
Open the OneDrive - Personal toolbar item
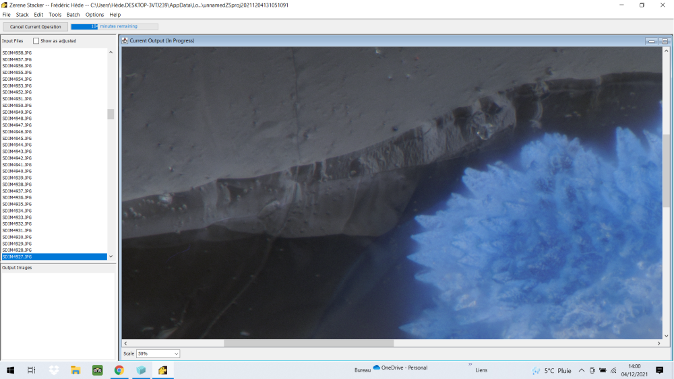(x=400, y=368)
